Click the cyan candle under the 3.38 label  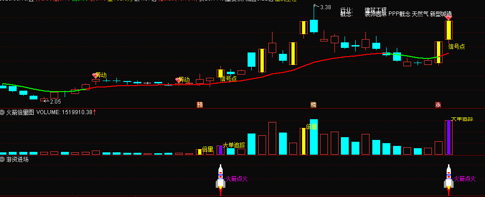314,26
